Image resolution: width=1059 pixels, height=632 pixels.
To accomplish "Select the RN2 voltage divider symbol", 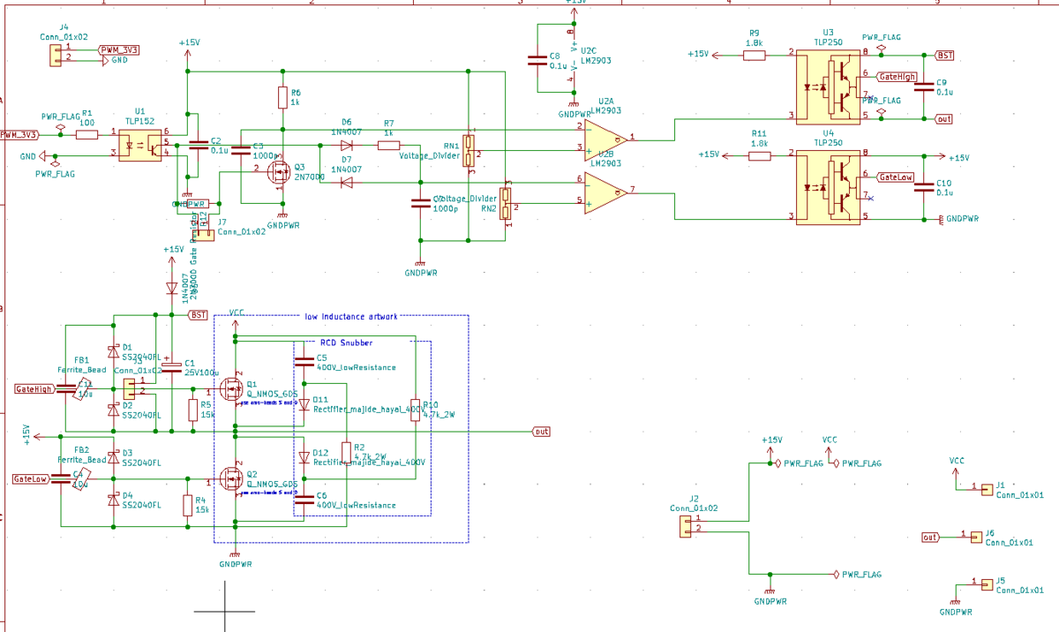I will point(506,206).
